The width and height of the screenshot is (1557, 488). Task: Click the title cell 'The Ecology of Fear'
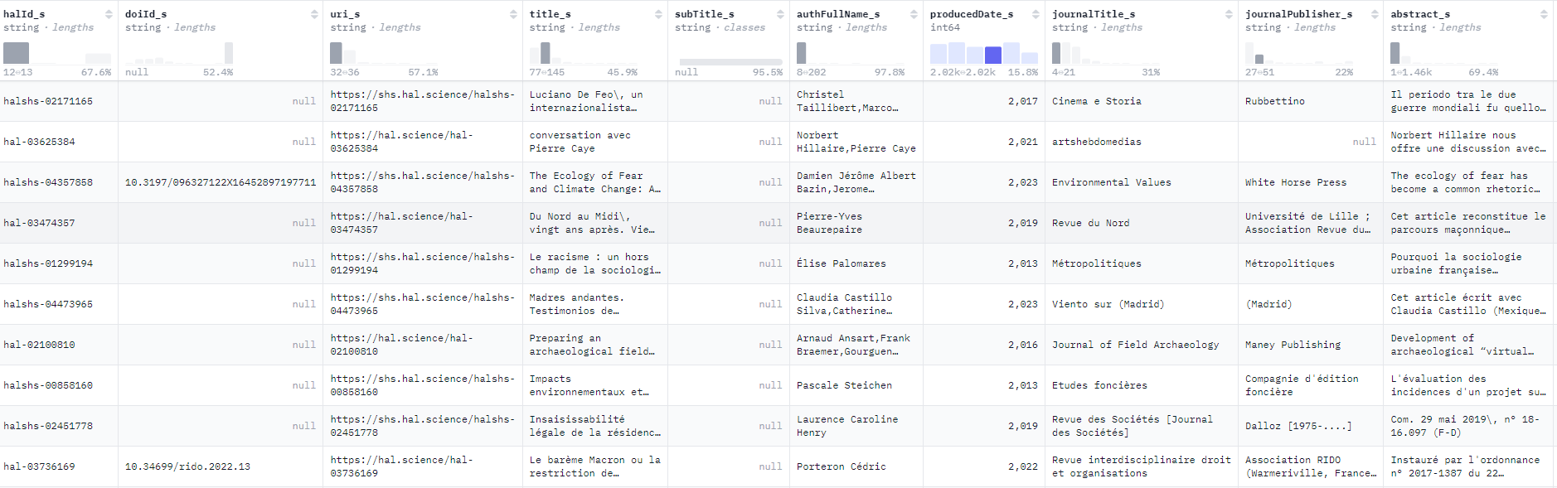[x=594, y=182]
